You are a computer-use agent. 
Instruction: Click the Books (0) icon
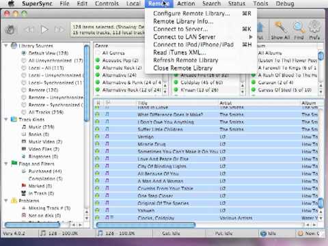pyautogui.click(x=24, y=135)
